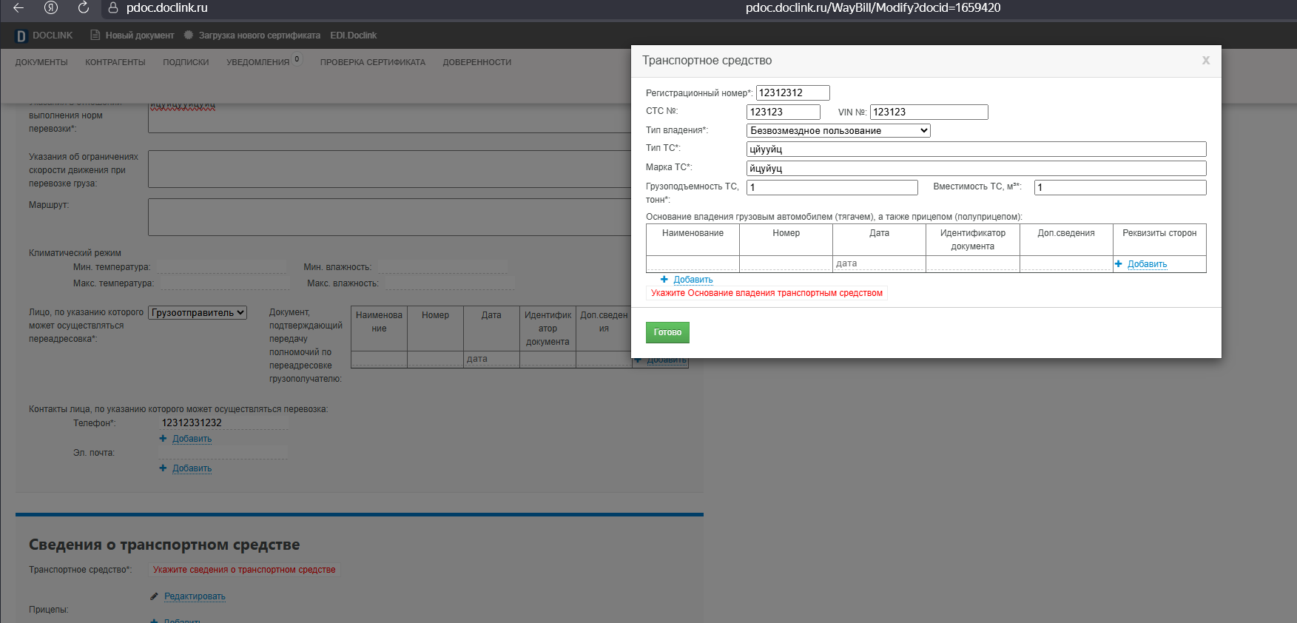Click plus icon beside Реквизиты сторон Добавить

point(1119,263)
